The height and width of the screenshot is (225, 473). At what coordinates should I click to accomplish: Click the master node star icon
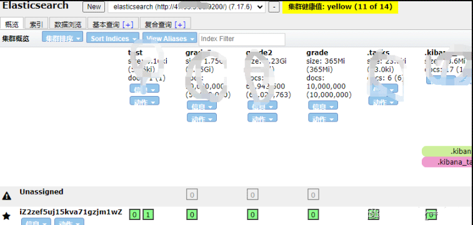coord(6,216)
